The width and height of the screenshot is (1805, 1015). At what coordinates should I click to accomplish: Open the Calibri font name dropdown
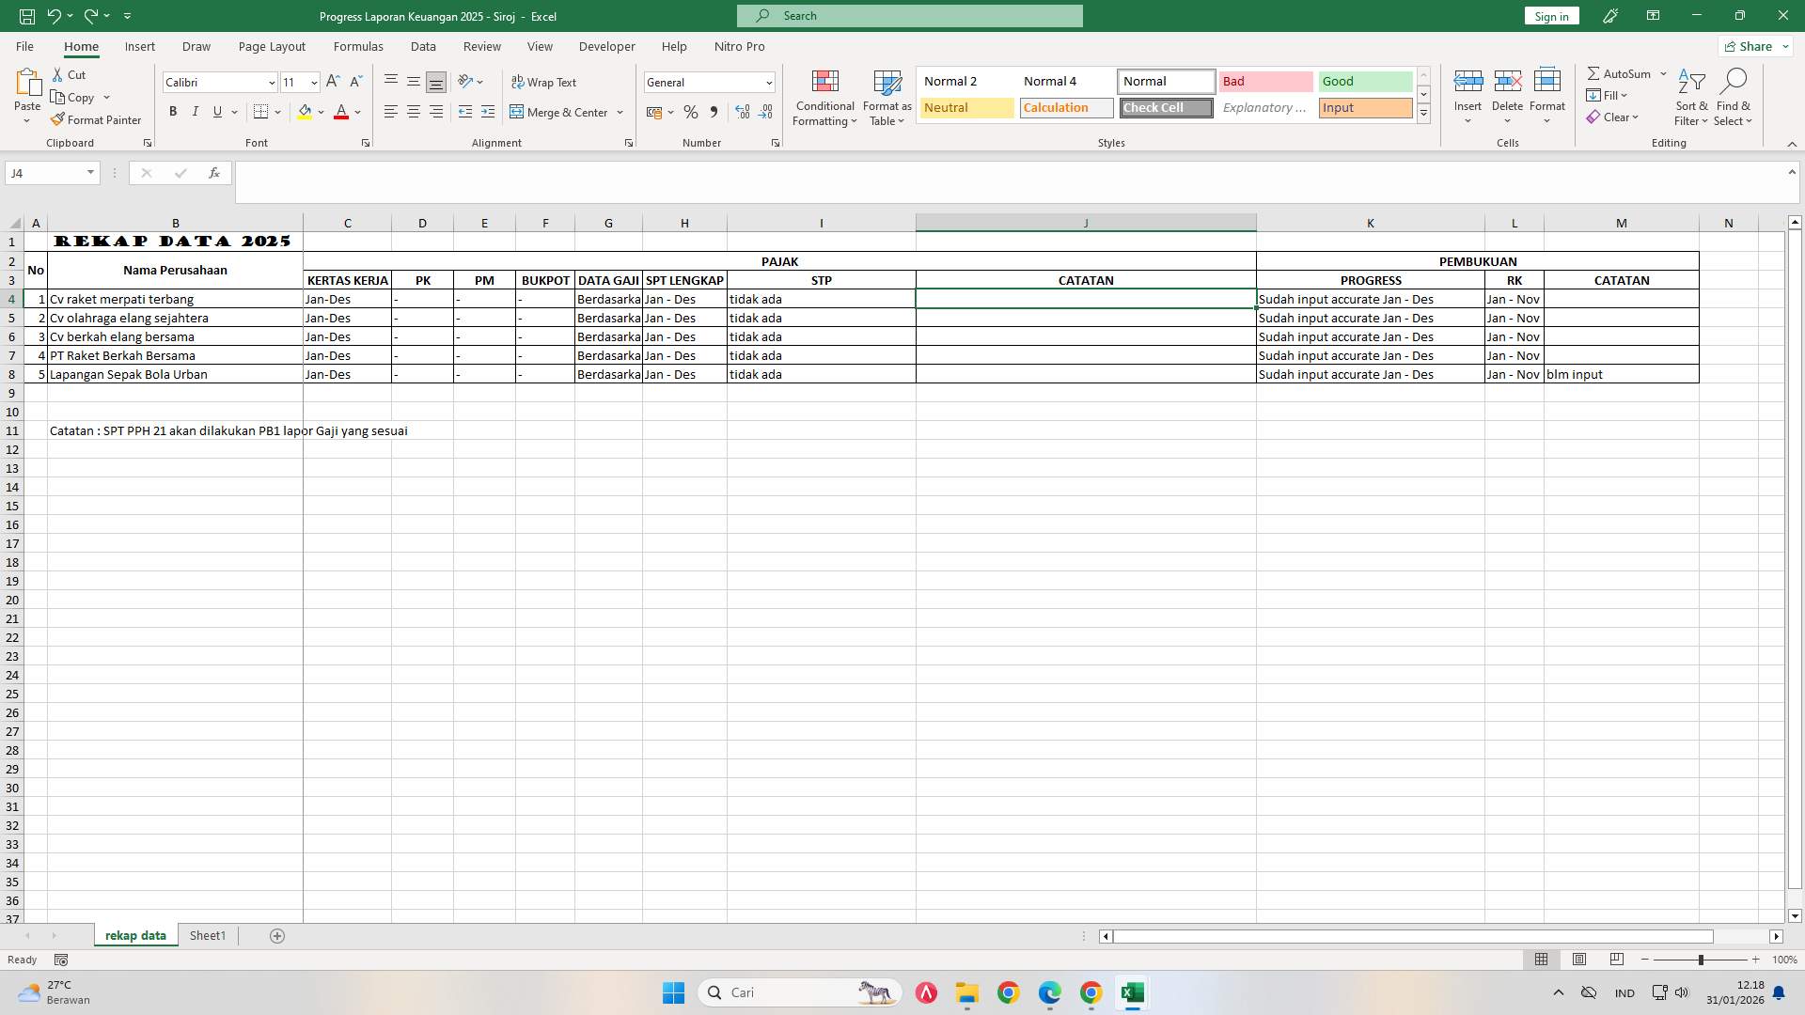(x=272, y=83)
